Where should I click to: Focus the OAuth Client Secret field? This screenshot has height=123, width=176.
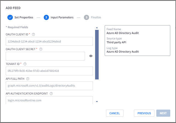pyautogui.click(x=45, y=56)
